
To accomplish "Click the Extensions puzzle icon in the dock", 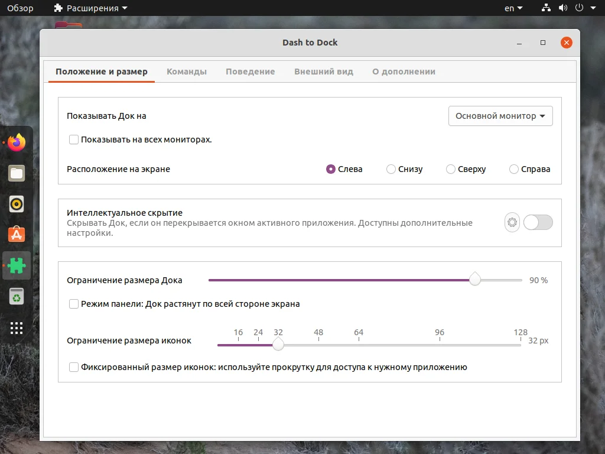I will tap(16, 265).
